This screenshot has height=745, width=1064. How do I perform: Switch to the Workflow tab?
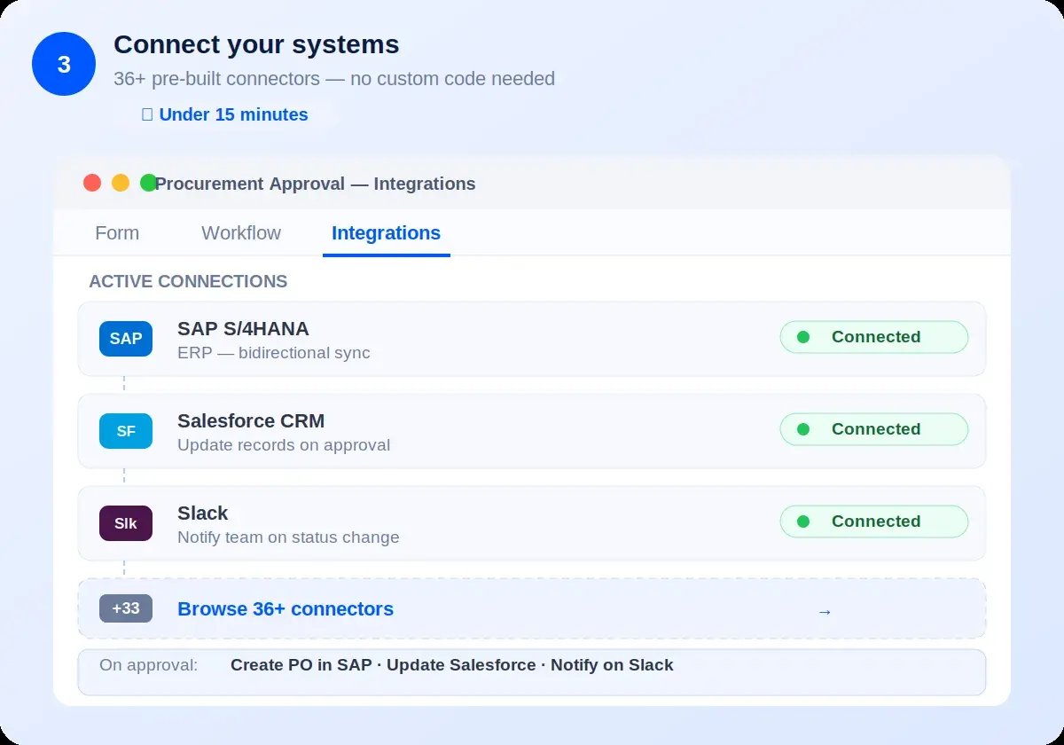point(240,232)
